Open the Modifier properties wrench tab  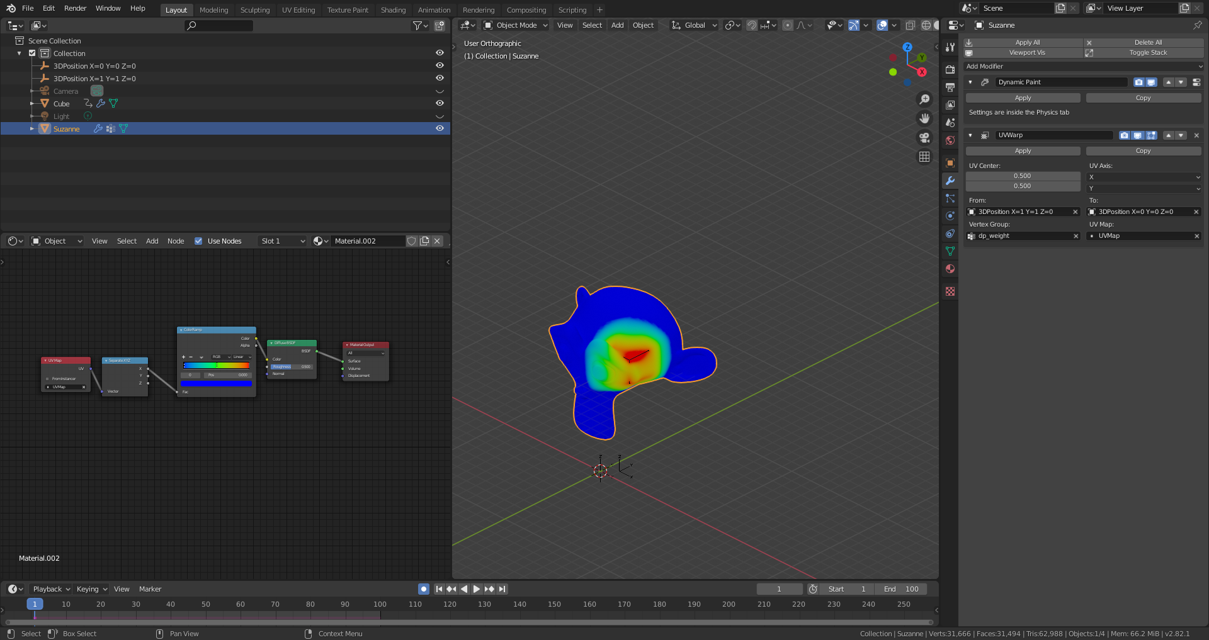click(x=950, y=181)
